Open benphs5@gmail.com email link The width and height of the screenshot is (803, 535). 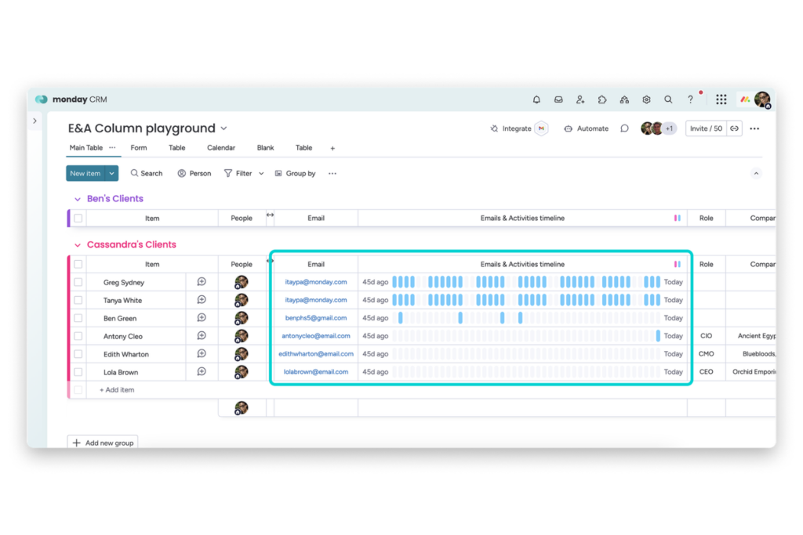pos(316,317)
